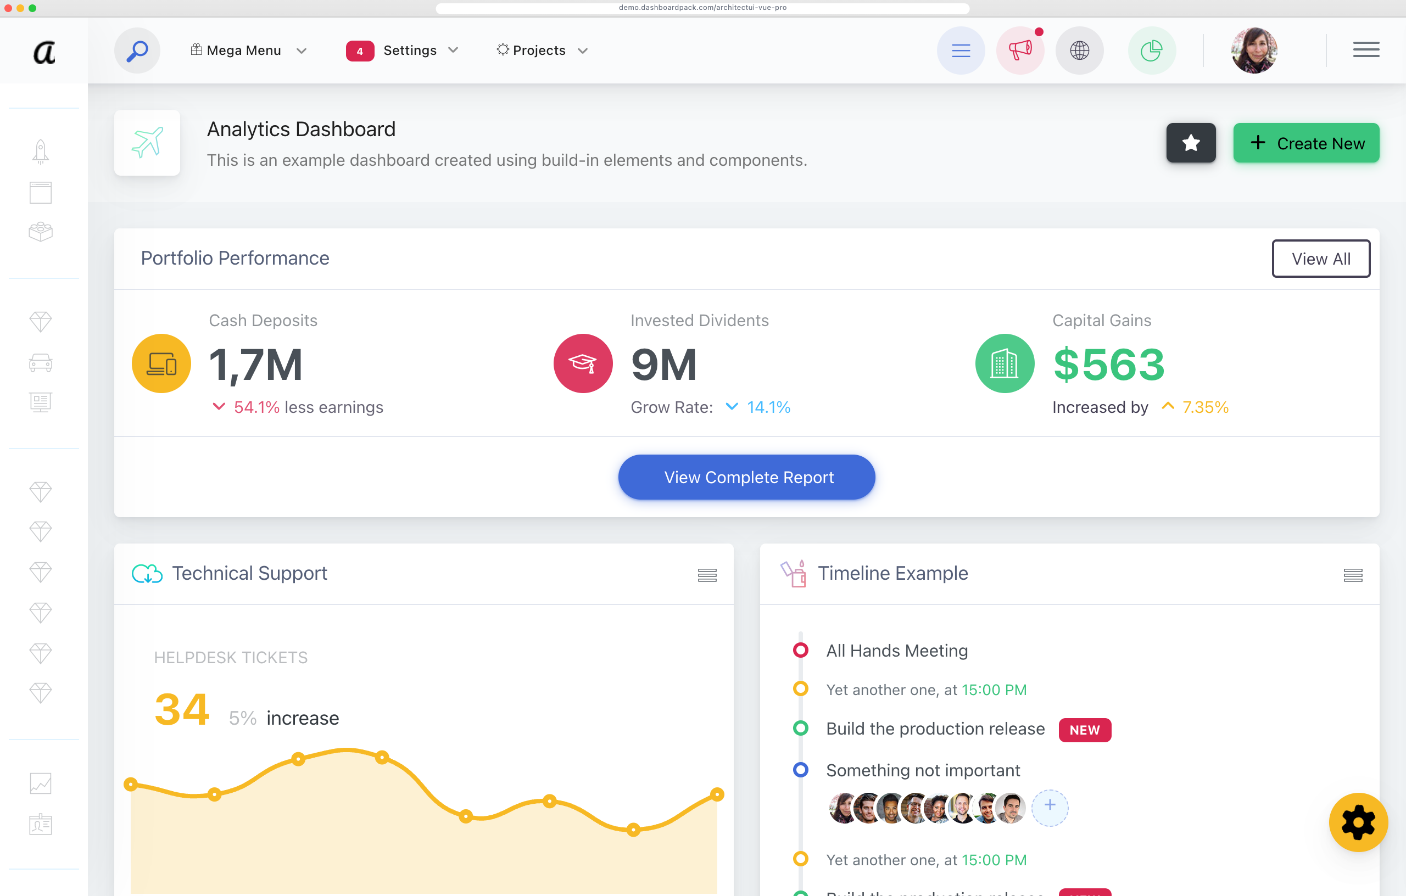The image size is (1406, 896).
Task: Click the rightmost chart data point
Action: coord(718,794)
